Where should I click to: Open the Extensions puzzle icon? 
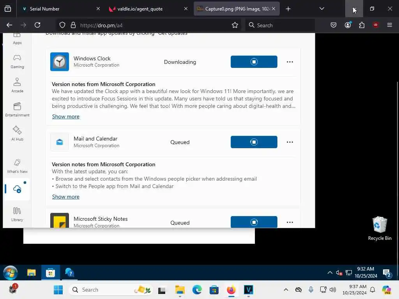(362, 25)
